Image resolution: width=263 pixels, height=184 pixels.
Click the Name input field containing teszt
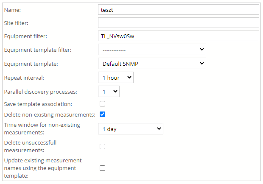pos(179,10)
